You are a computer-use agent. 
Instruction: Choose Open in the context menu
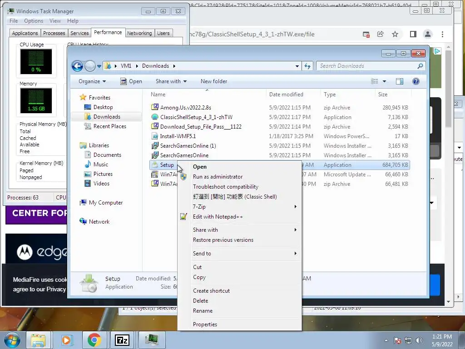point(200,167)
